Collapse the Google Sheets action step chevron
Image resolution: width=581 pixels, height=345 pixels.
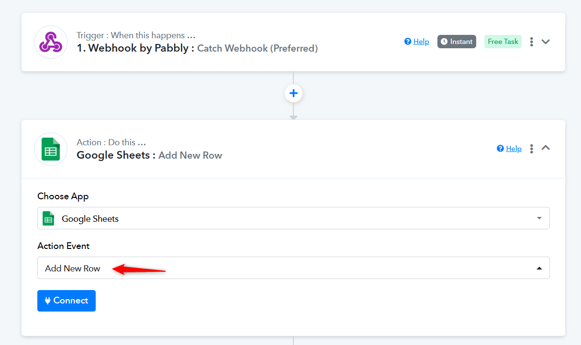(x=546, y=148)
